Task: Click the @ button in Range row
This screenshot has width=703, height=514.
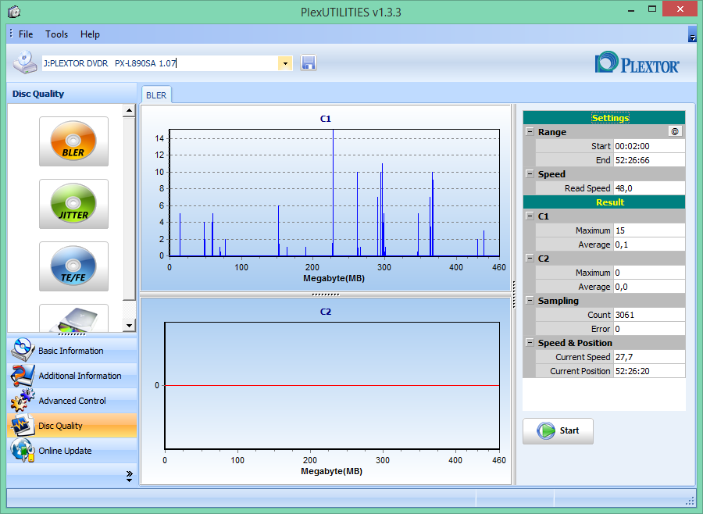Action: 675,131
